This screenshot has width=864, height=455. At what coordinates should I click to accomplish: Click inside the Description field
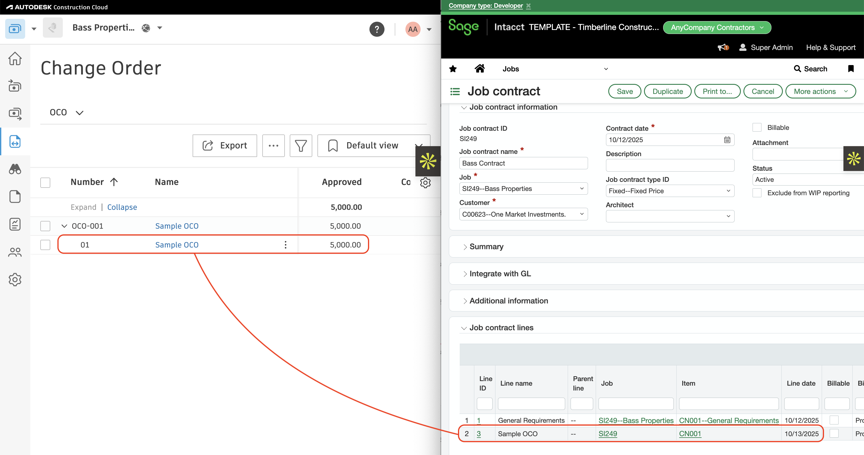pyautogui.click(x=669, y=165)
